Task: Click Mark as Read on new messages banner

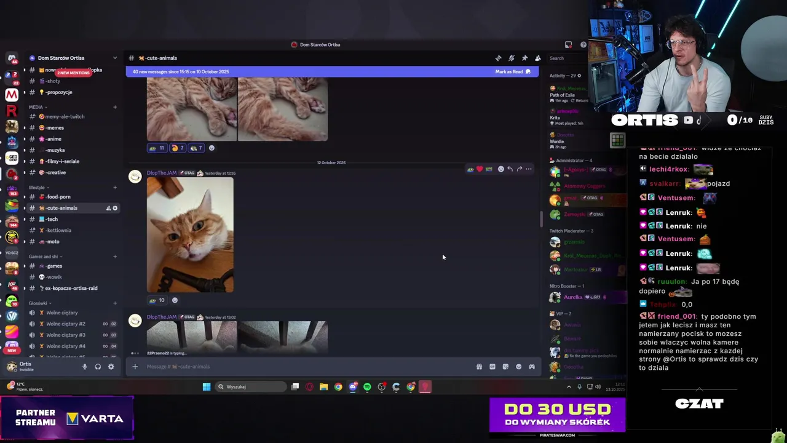Action: tap(513, 71)
